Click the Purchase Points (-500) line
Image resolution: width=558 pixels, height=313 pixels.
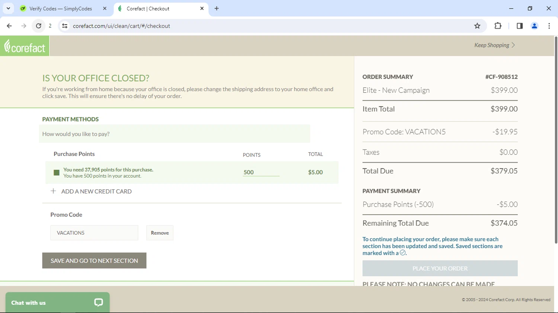tap(398, 205)
